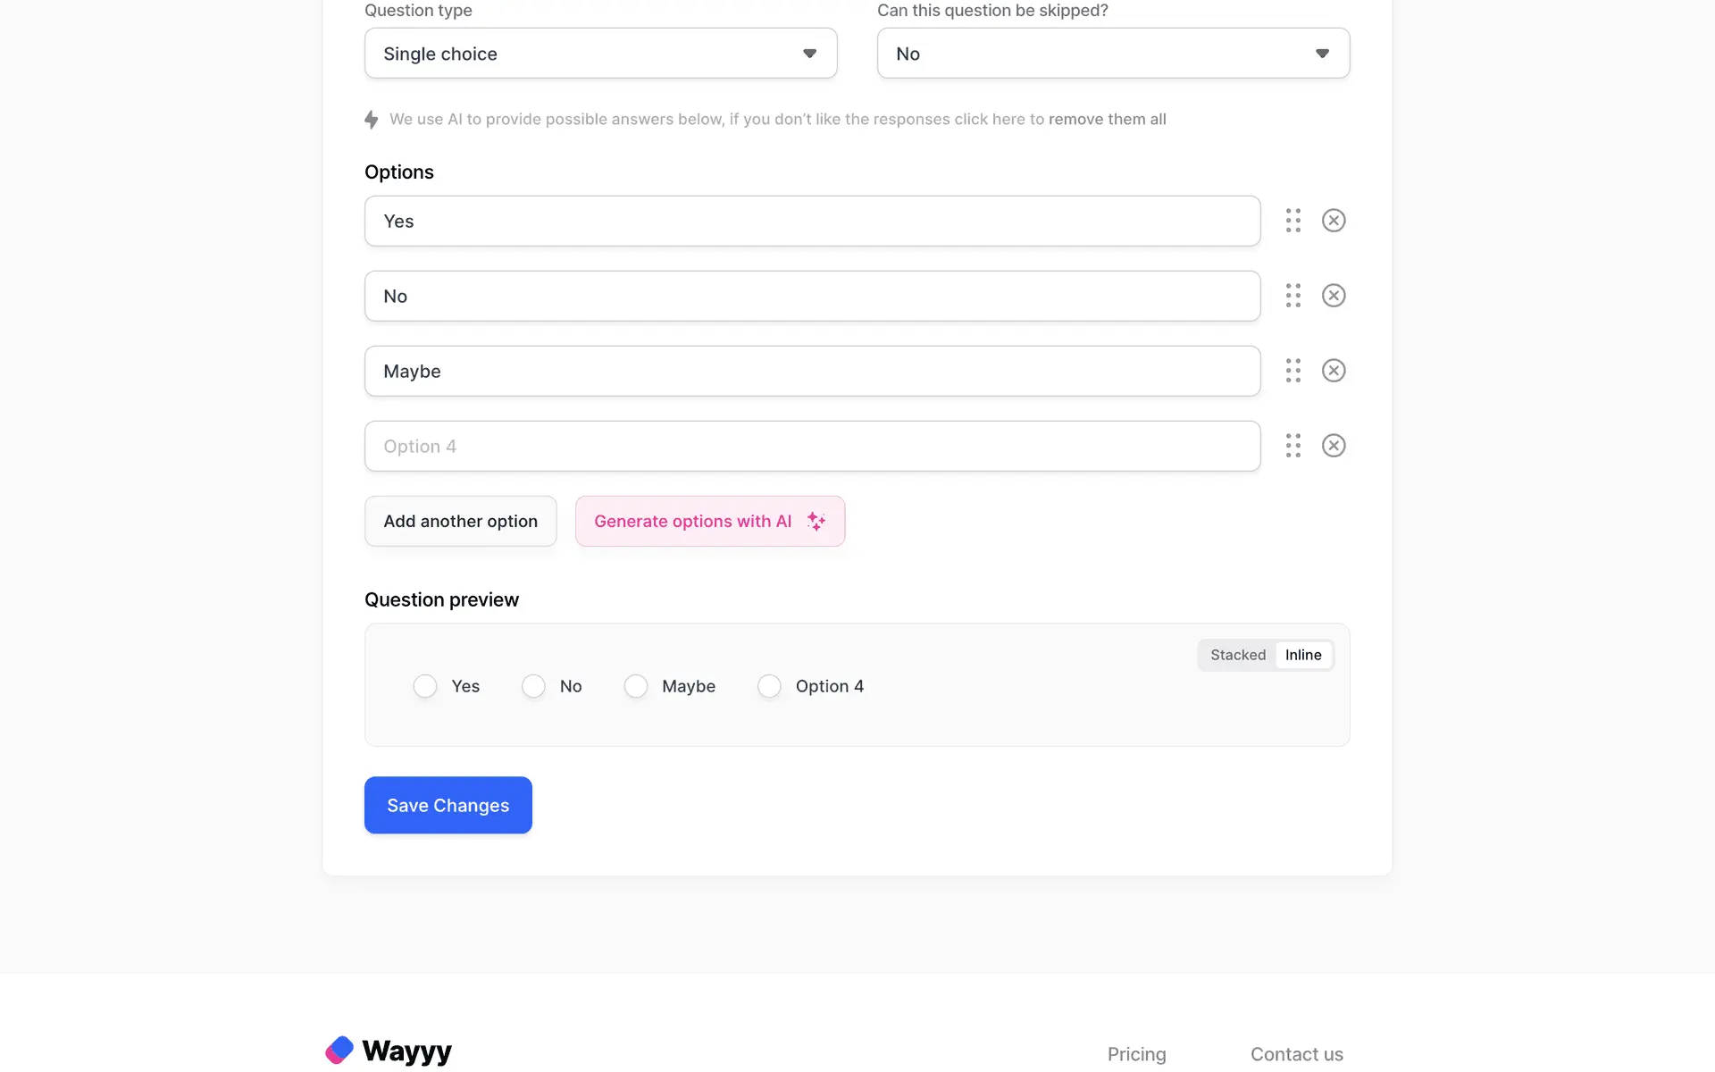Click the Wayyy logo in the footer
1715x1072 pixels.
[389, 1051]
